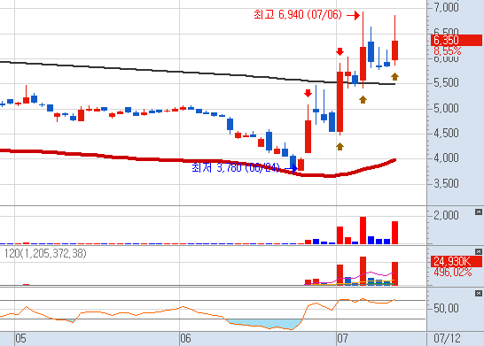
Task: Click the 4,500 price axis label
Action: (x=446, y=133)
